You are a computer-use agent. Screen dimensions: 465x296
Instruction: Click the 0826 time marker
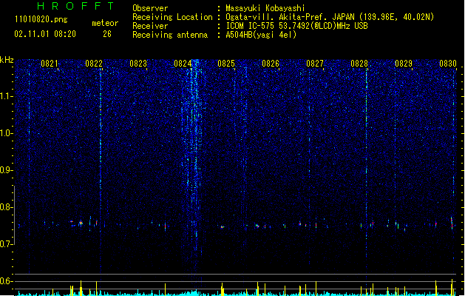tap(271, 64)
